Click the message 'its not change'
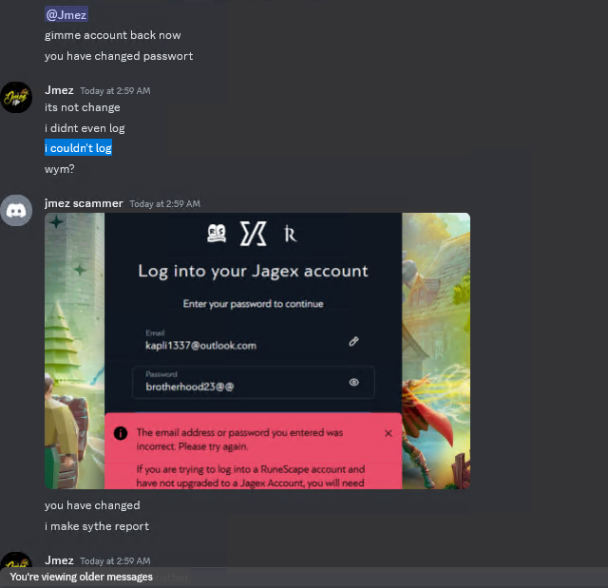Screen dimensions: 608x588 [83, 107]
